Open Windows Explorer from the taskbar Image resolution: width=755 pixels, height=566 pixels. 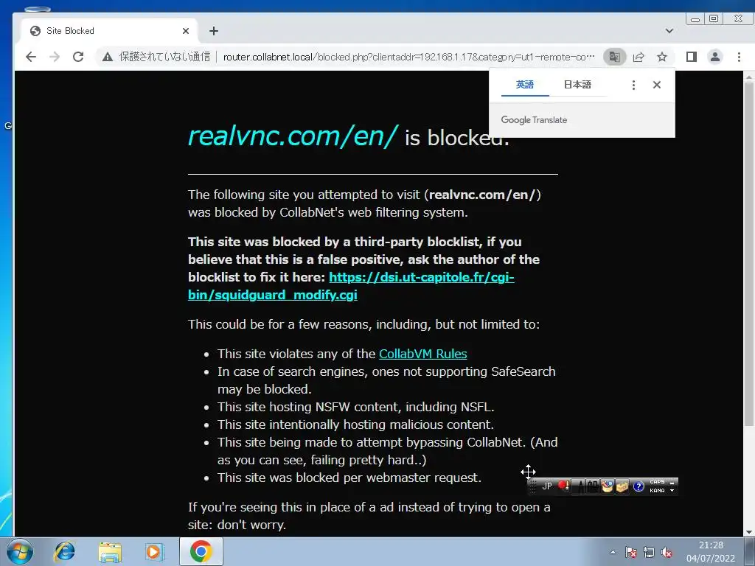(110, 551)
